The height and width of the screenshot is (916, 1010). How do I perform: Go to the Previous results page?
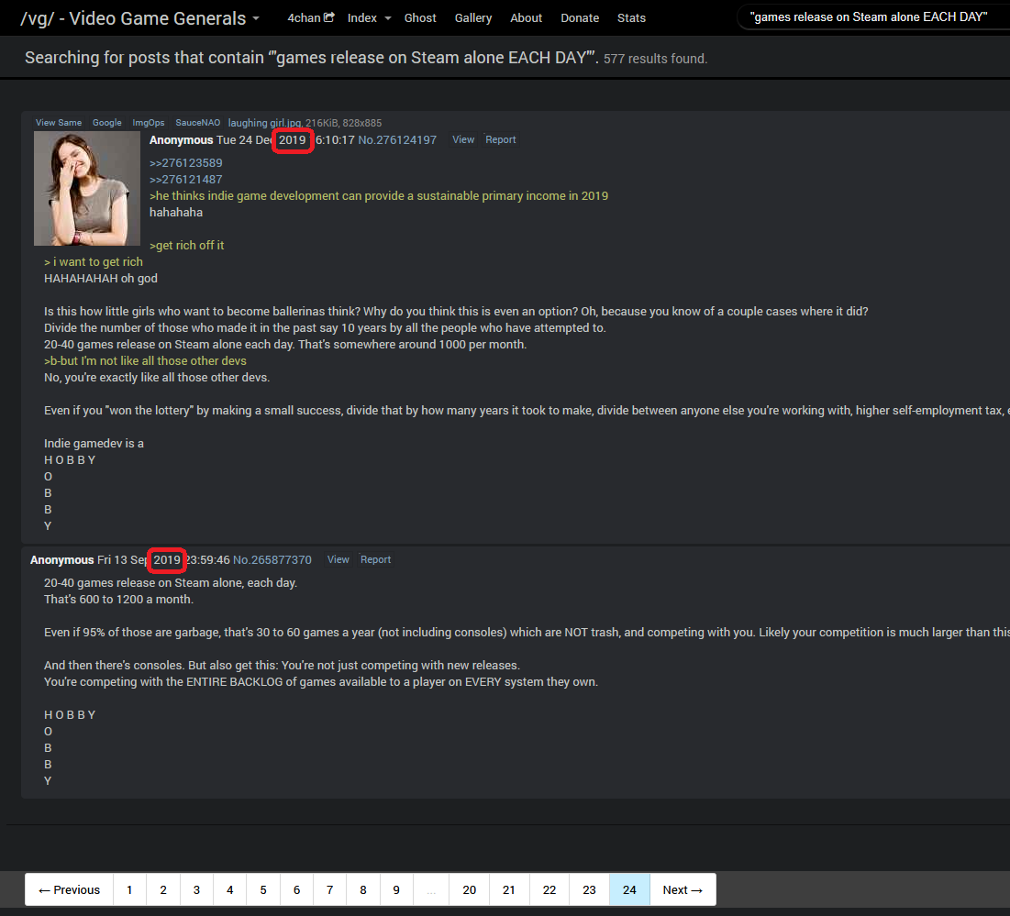point(69,889)
